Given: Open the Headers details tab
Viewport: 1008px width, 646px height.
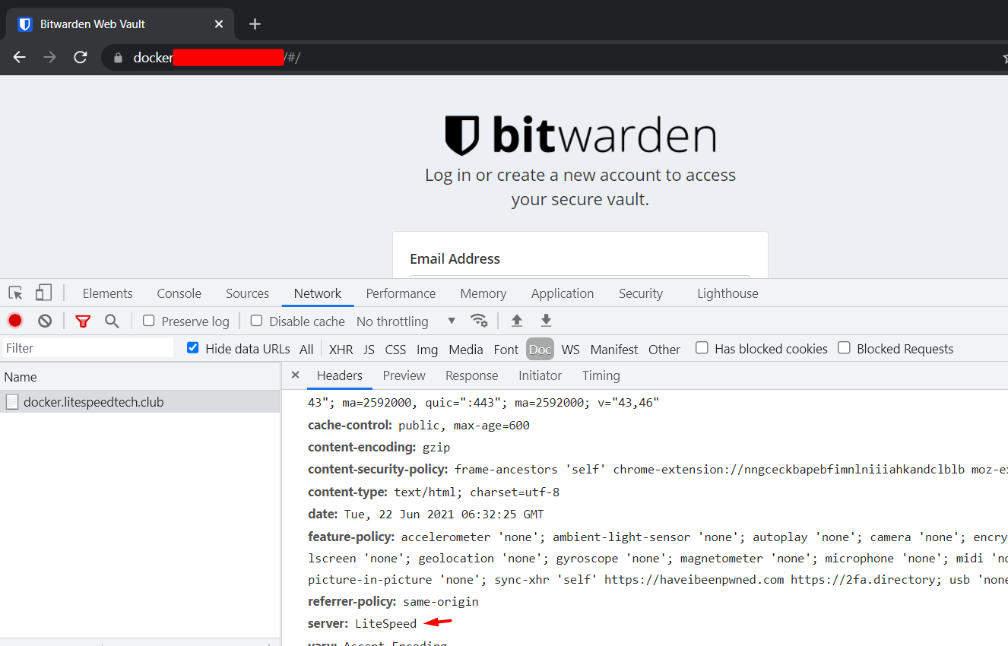Looking at the screenshot, I should pyautogui.click(x=340, y=375).
